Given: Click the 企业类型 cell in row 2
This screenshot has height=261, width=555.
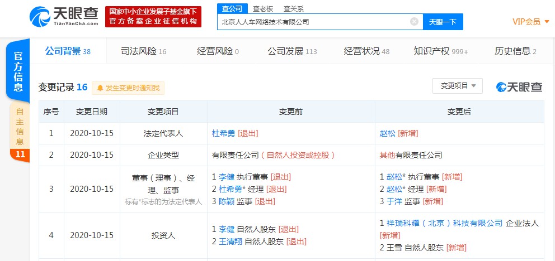Looking at the screenshot, I should pyautogui.click(x=163, y=155).
